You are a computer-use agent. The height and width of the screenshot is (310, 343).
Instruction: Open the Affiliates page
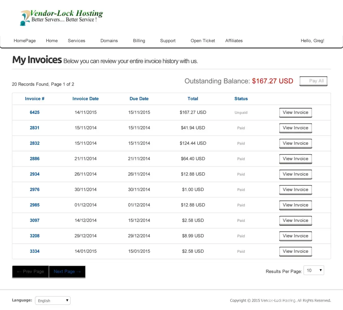coord(234,41)
